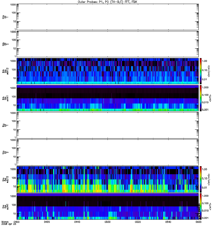Click the 10 tick label of thb fbk scm1 panel
The image size is (215, 230).
[15, 105]
